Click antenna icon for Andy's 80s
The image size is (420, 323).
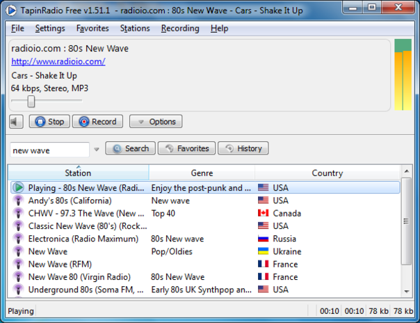tap(19, 200)
